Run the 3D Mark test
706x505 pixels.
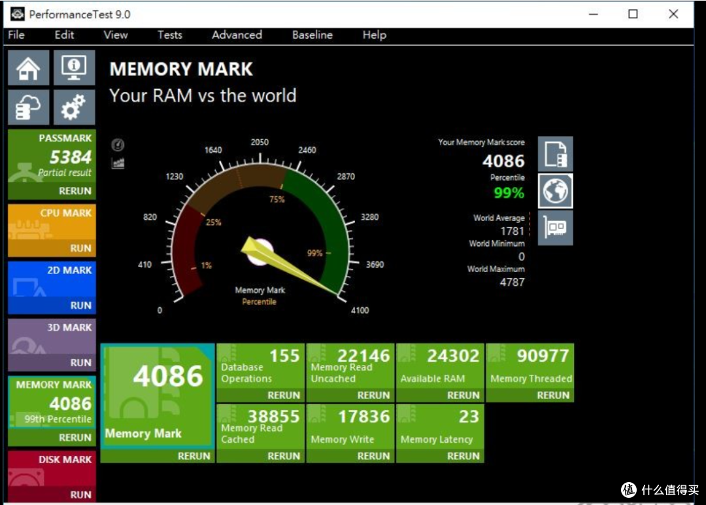(80, 362)
